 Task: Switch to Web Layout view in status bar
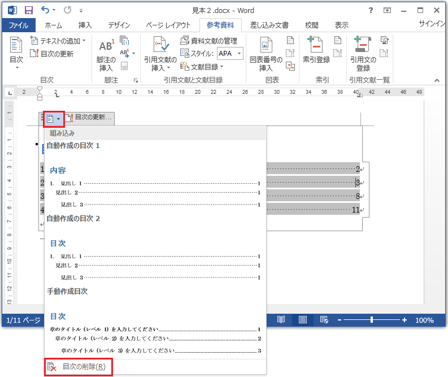324,320
